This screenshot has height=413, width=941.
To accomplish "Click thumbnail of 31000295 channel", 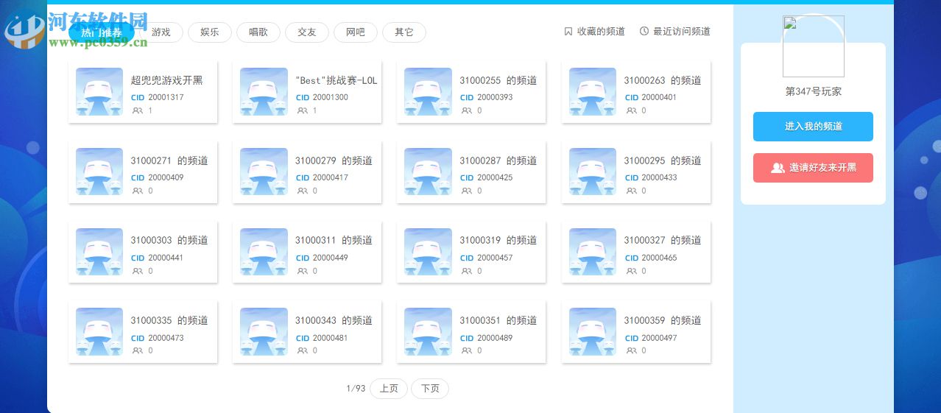I will point(593,172).
